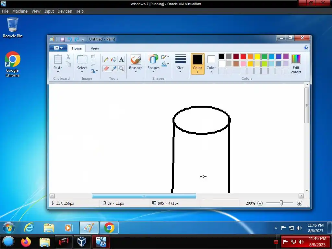The height and width of the screenshot is (249, 332).
Task: Click the horizontal scrollbar thumb
Action: (x=144, y=196)
